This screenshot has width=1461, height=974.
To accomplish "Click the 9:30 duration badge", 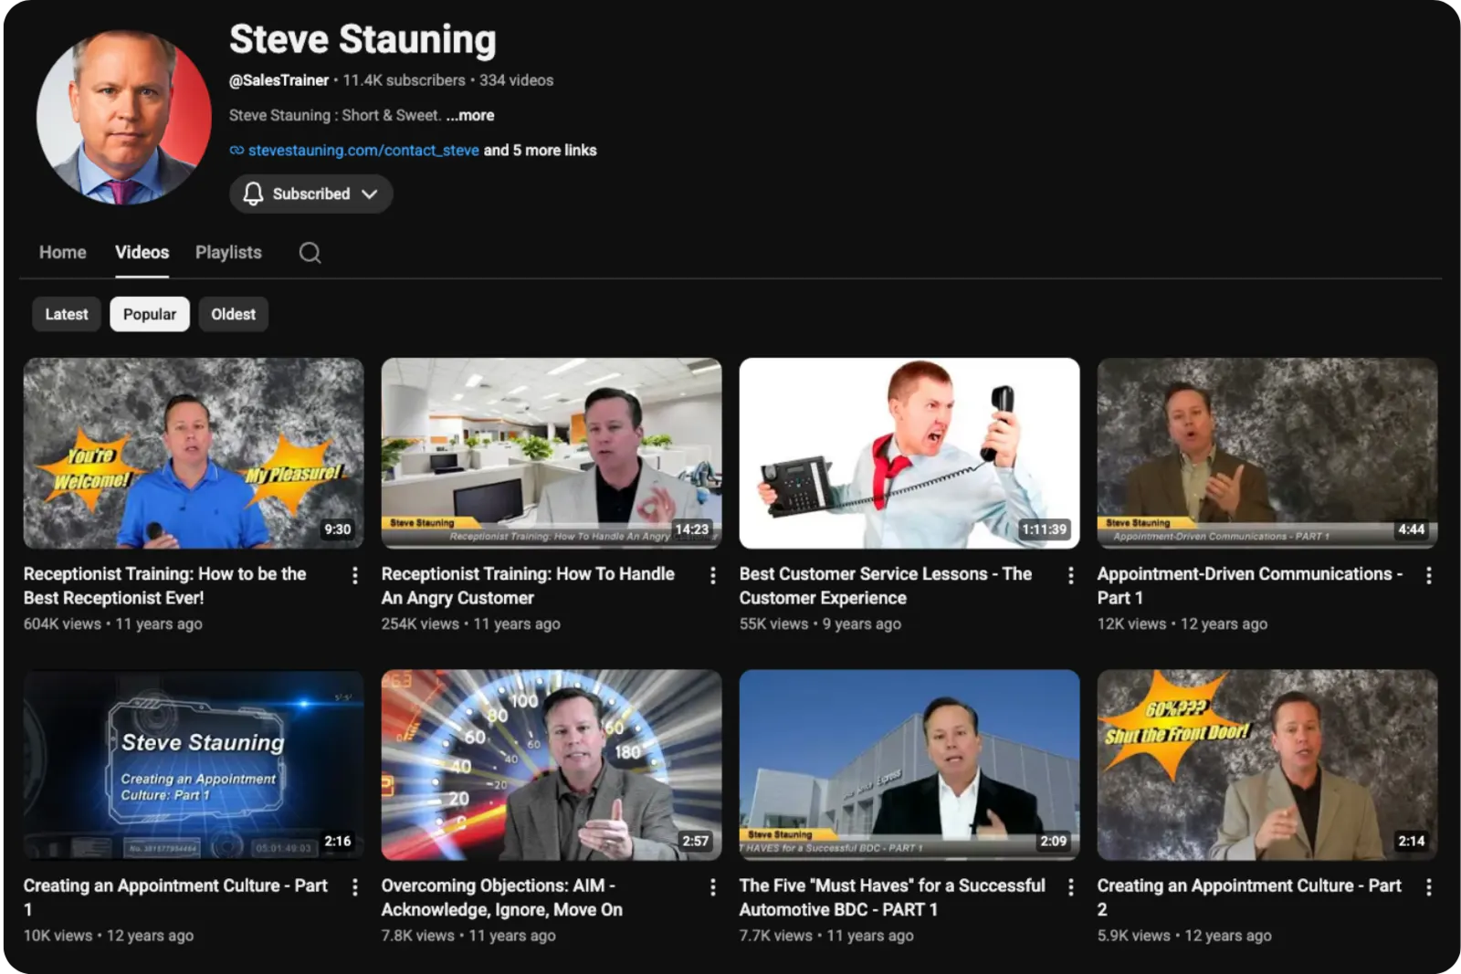I will point(337,529).
